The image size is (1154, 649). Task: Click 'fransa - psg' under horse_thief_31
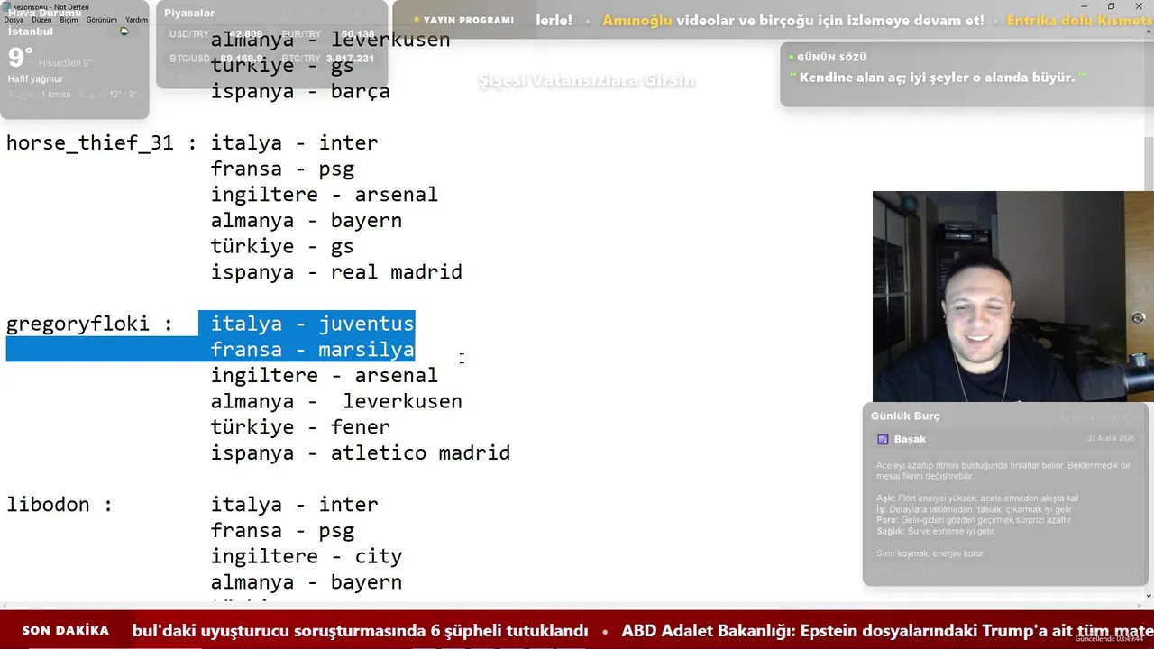tap(282, 169)
